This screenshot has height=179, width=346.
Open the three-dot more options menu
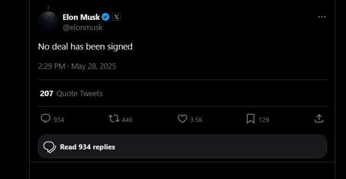(322, 17)
